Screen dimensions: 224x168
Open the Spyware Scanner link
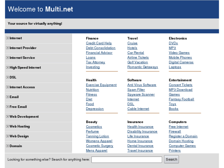coord(141,95)
